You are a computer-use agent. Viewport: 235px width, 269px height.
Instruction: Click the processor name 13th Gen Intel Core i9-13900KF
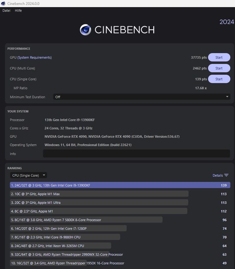(70, 120)
